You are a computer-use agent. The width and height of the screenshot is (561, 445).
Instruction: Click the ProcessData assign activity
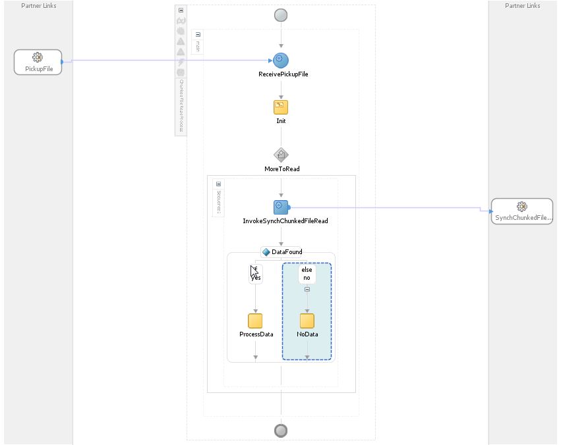point(255,321)
